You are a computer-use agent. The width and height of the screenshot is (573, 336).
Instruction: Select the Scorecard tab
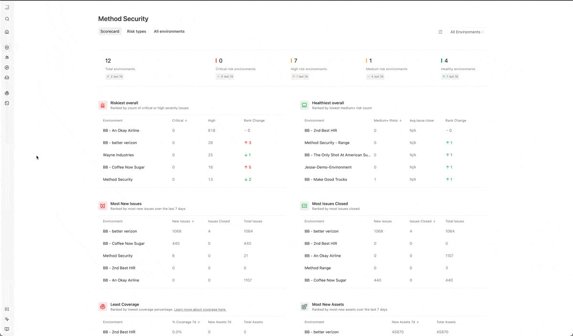pyautogui.click(x=110, y=31)
